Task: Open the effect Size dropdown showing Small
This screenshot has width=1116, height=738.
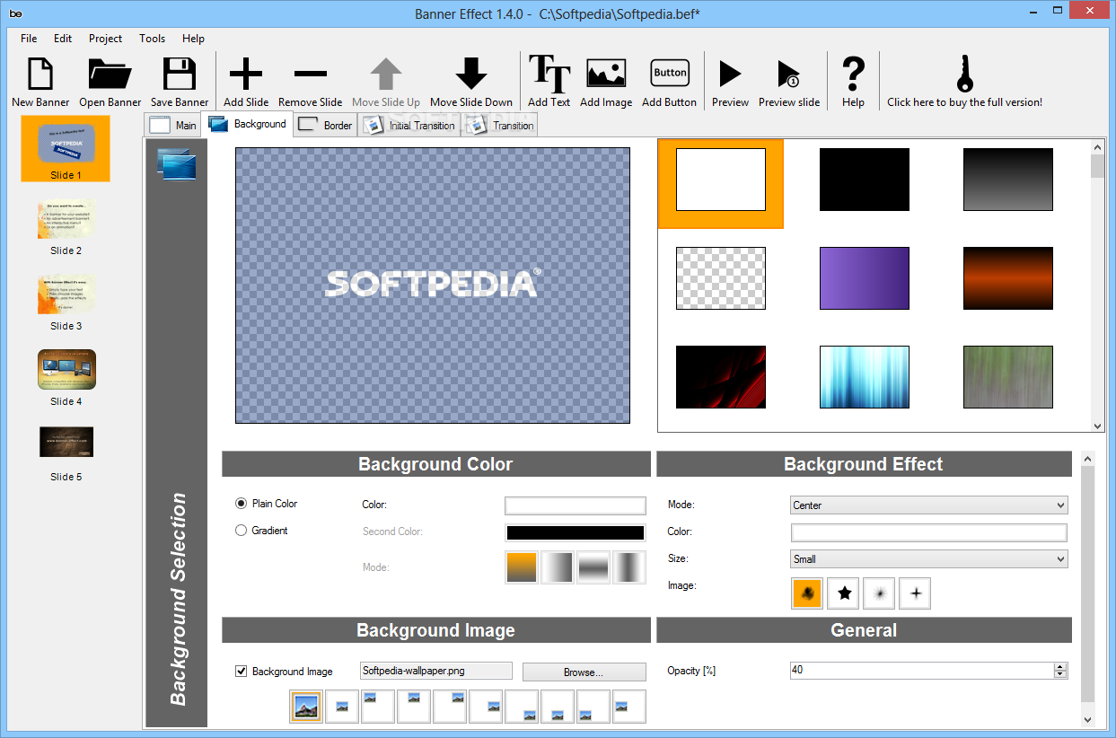Action: click(x=928, y=559)
